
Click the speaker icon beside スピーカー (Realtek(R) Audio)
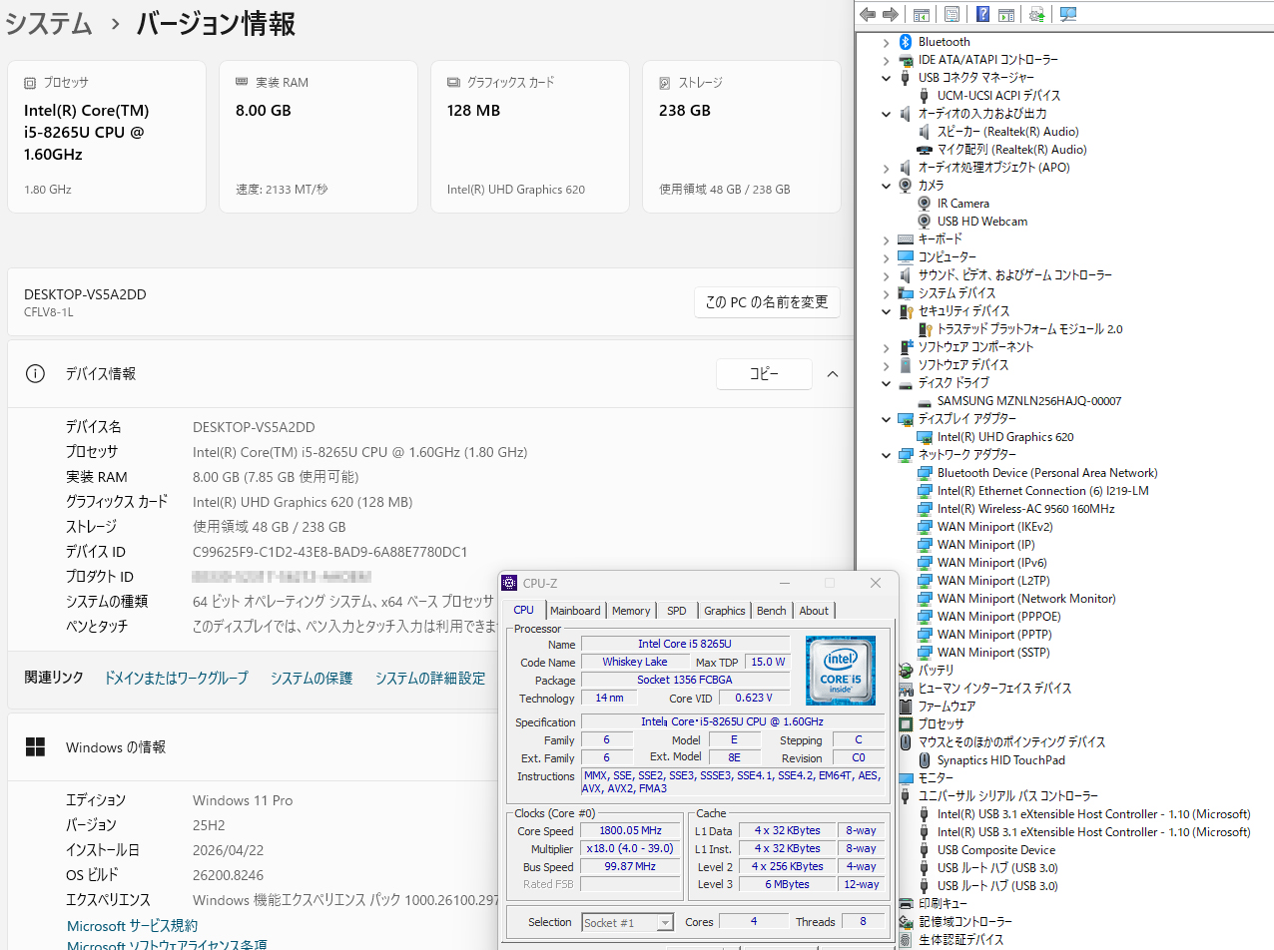[925, 132]
